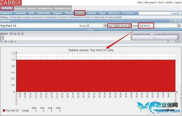This screenshot has height=116, width=182.
Task: Go to IT services submenu
Action: point(129,13)
